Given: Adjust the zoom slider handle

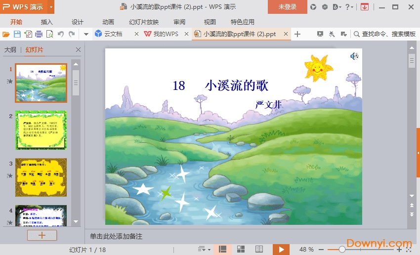Looking at the screenshot, I should click(x=342, y=250).
